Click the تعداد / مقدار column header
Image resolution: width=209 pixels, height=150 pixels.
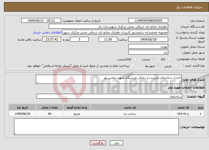(50, 107)
